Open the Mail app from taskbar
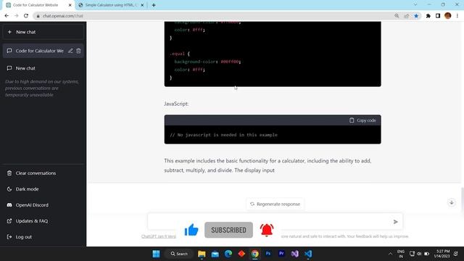Image resolution: width=464 pixels, height=261 pixels. pyautogui.click(x=215, y=254)
